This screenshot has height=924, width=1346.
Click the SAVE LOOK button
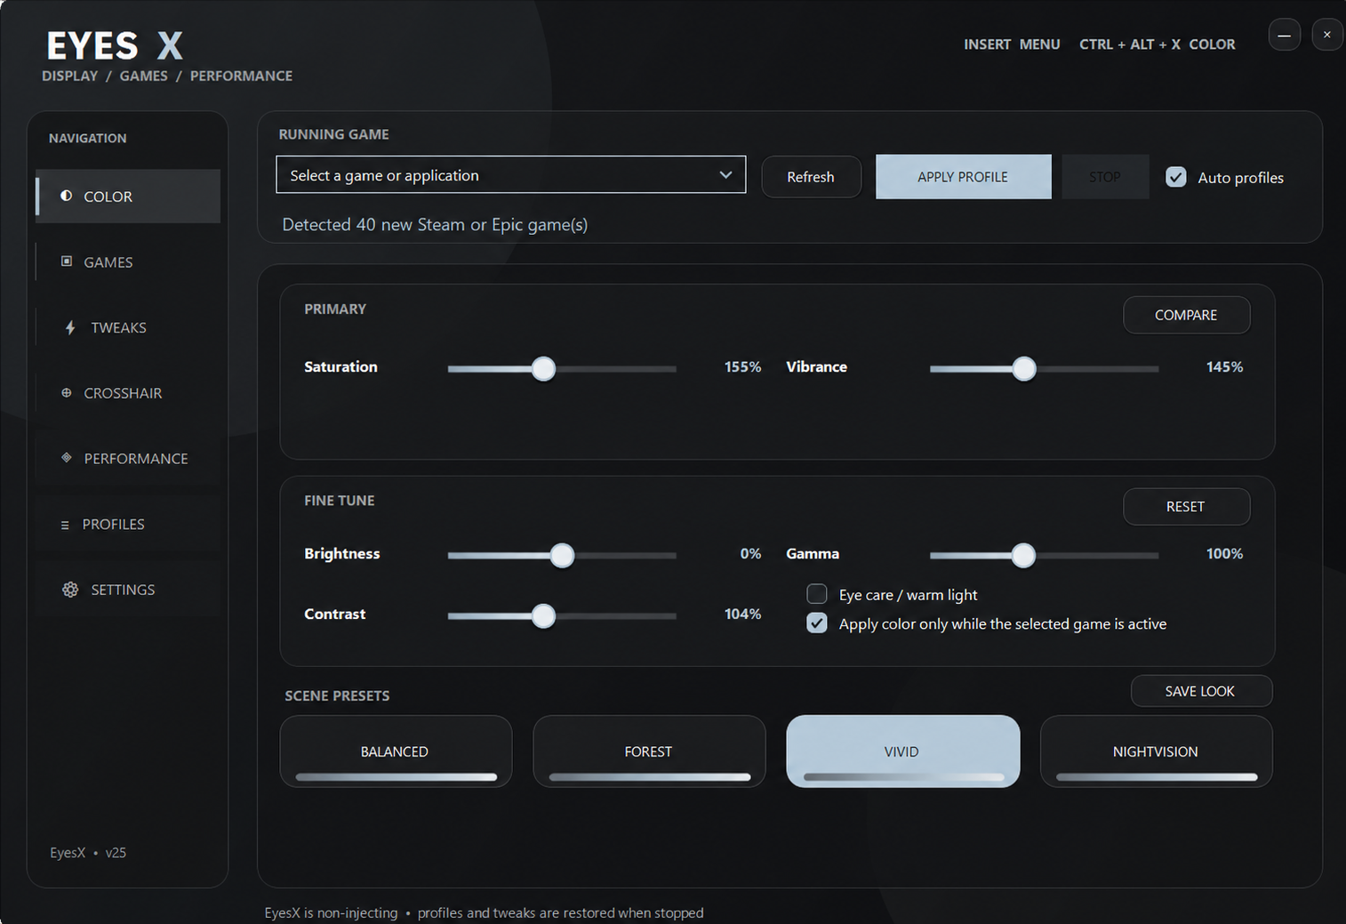[x=1200, y=691]
